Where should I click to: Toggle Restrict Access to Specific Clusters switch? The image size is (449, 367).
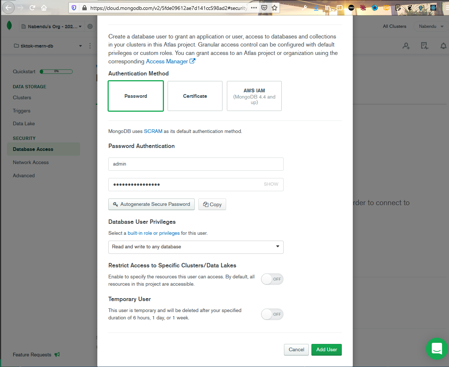tap(272, 279)
